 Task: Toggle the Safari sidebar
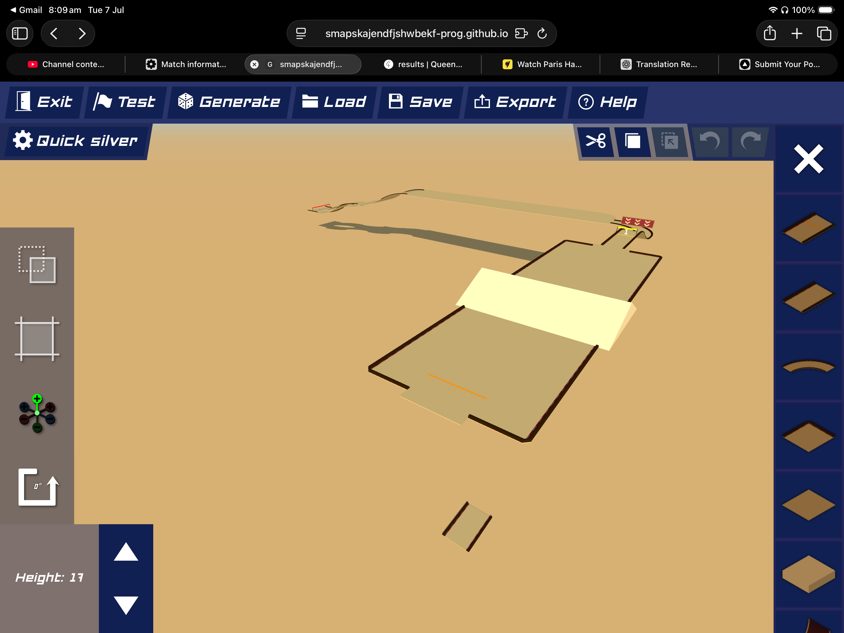[x=20, y=34]
